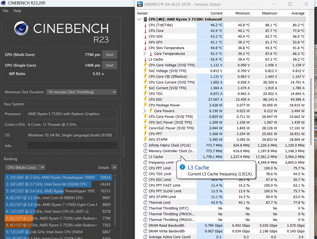Open the Help menu in Cinebench
317x239 pixels.
tap(17, 11)
